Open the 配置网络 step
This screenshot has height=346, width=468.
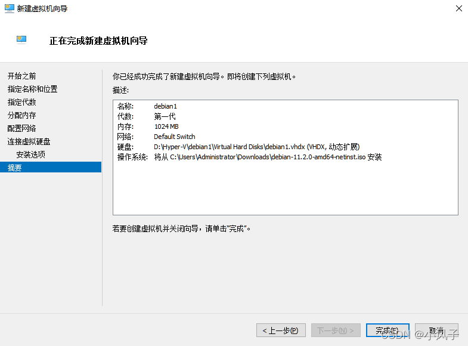(x=21, y=129)
